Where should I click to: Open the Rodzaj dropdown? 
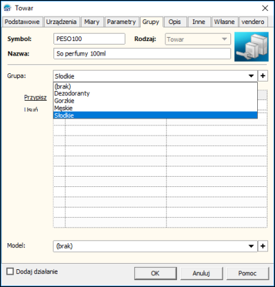(x=198, y=39)
